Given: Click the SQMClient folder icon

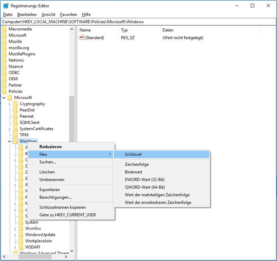Looking at the screenshot, I should (15, 123).
